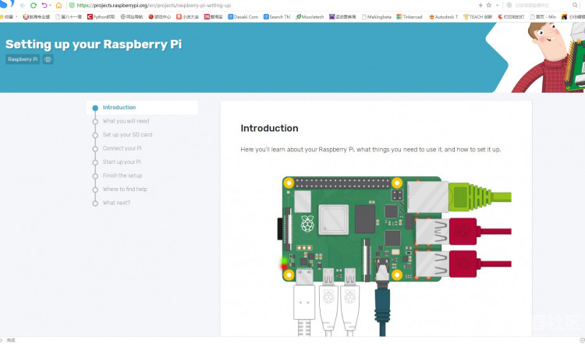
Task: Go back with the browser back arrow
Action: [23, 5]
